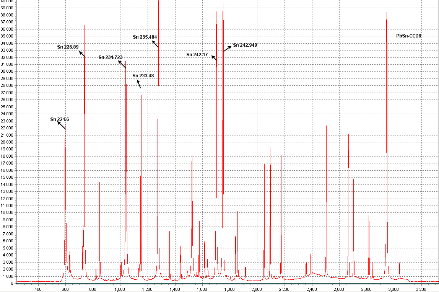Screen dimensions: 439x292
Task: Click the 2,000 x-axis tick label
Action: 257,289
